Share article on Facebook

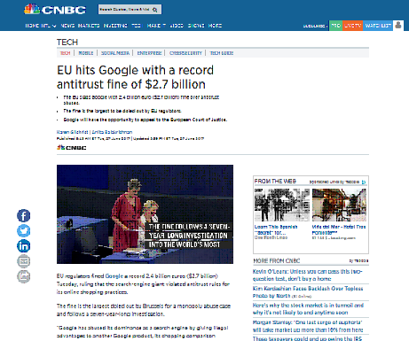pyautogui.click(x=24, y=216)
